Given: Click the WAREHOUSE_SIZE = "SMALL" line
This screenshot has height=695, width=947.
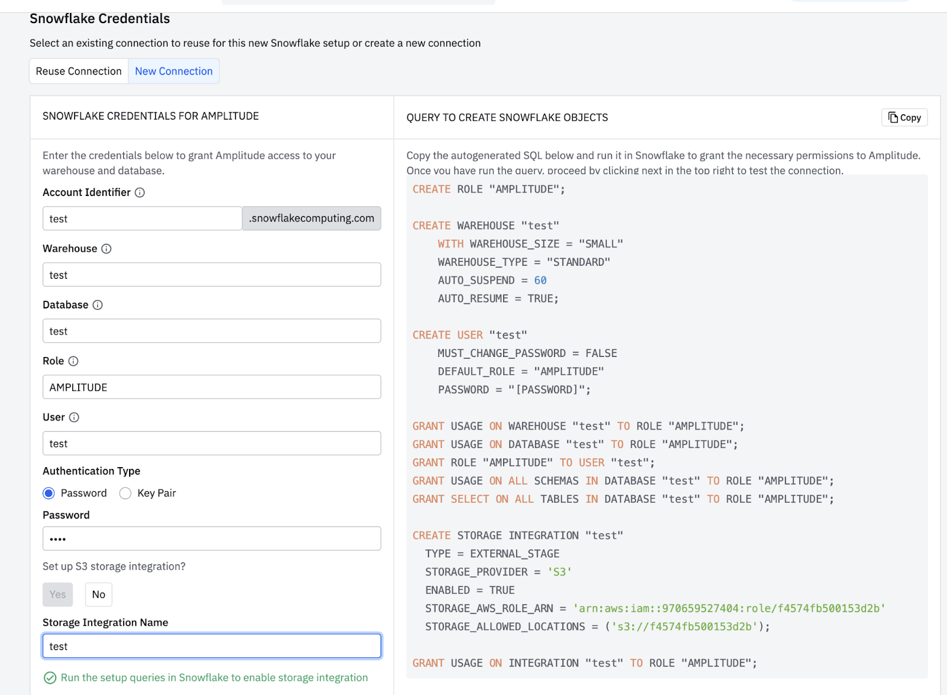Looking at the screenshot, I should [x=530, y=244].
